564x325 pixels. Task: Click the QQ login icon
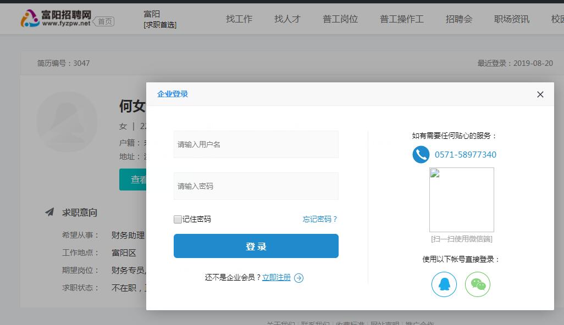pyautogui.click(x=444, y=284)
